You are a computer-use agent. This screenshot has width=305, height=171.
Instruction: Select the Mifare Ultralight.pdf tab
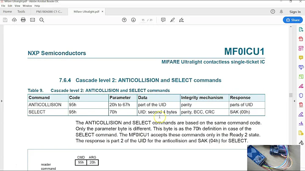coord(86,12)
